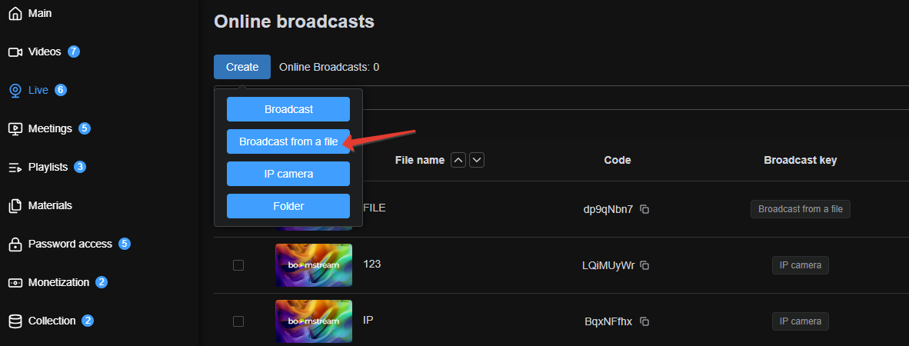The width and height of the screenshot is (909, 346).
Task: Click the file name IP
Action: 368,320
